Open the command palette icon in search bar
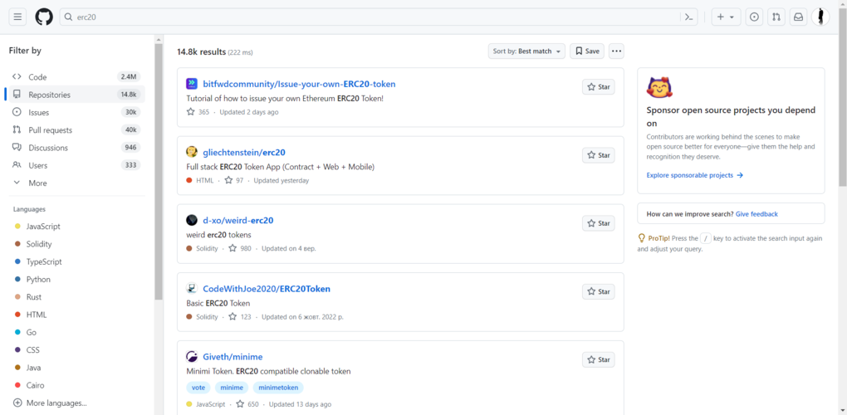 [x=688, y=17]
